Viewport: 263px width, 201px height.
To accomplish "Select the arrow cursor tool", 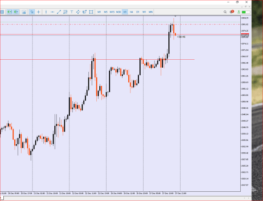I will (x=32, y=12).
